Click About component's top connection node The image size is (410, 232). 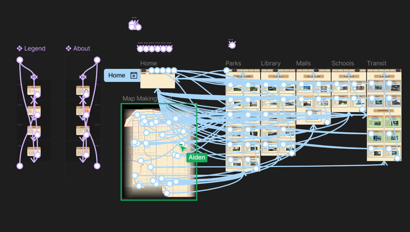pos(97,60)
